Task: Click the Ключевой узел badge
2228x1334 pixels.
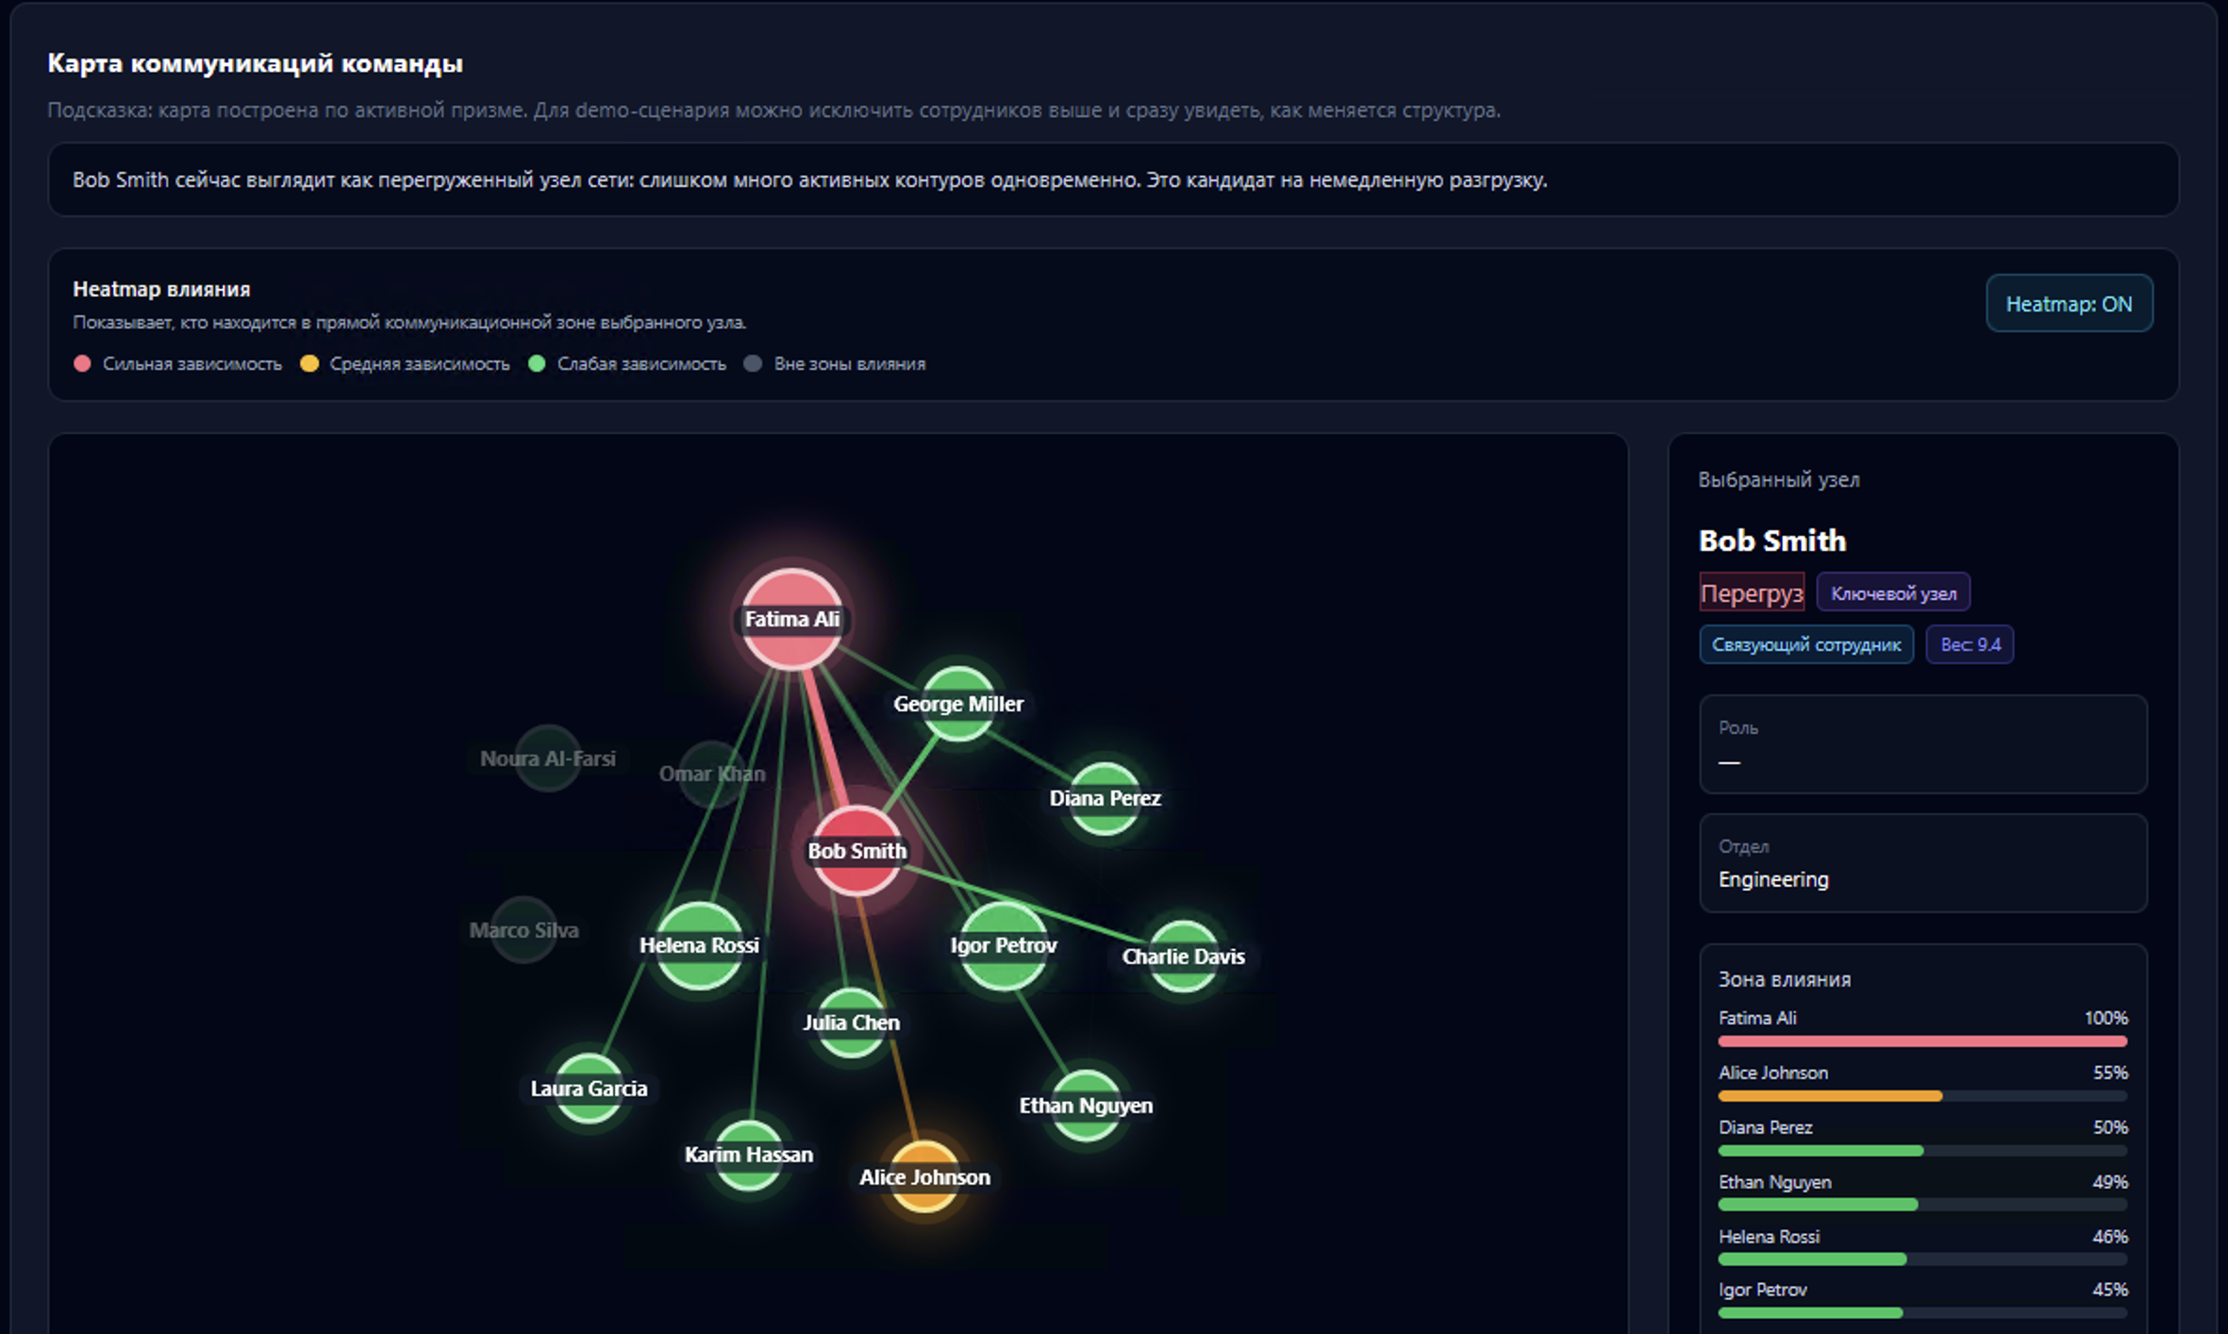Action: [1893, 592]
